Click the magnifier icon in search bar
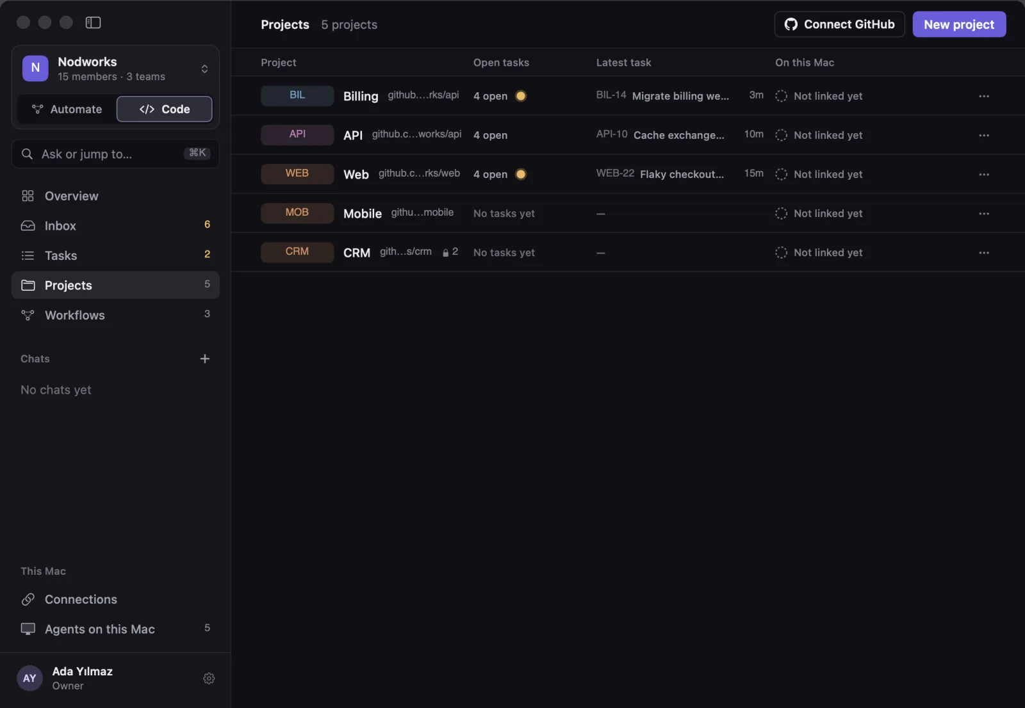The height and width of the screenshot is (708, 1025). pyautogui.click(x=27, y=154)
